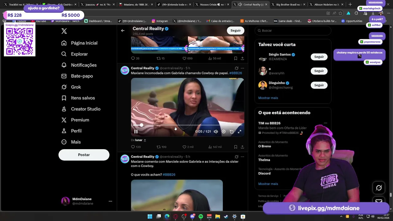
Task: Open Perfil page
Action: click(71, 131)
